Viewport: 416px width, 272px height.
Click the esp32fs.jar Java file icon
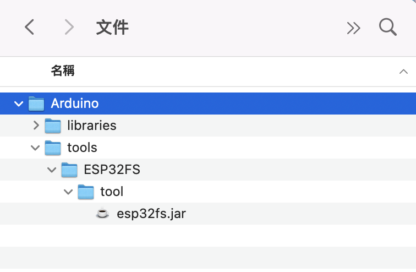coord(102,213)
